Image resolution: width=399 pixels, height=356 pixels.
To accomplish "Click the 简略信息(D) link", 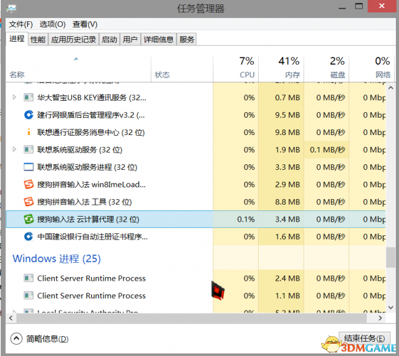I will pos(47,339).
